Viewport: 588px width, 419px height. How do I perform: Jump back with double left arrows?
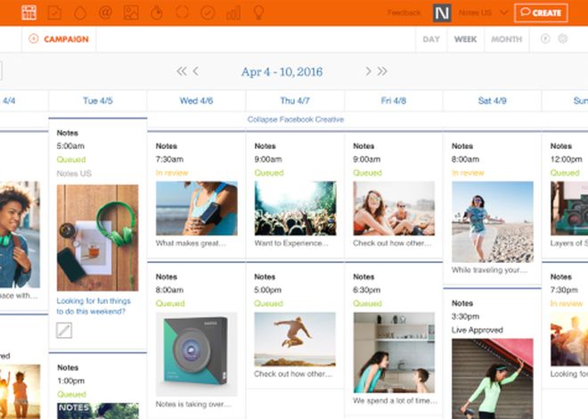click(182, 71)
